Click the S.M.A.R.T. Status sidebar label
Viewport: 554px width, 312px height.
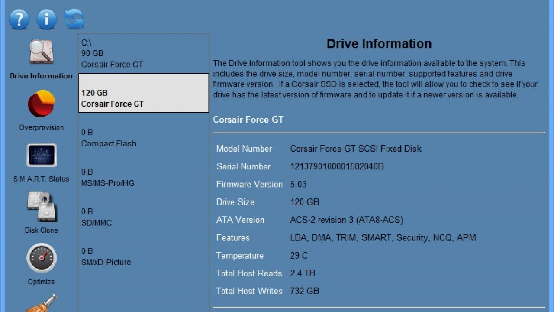41,179
